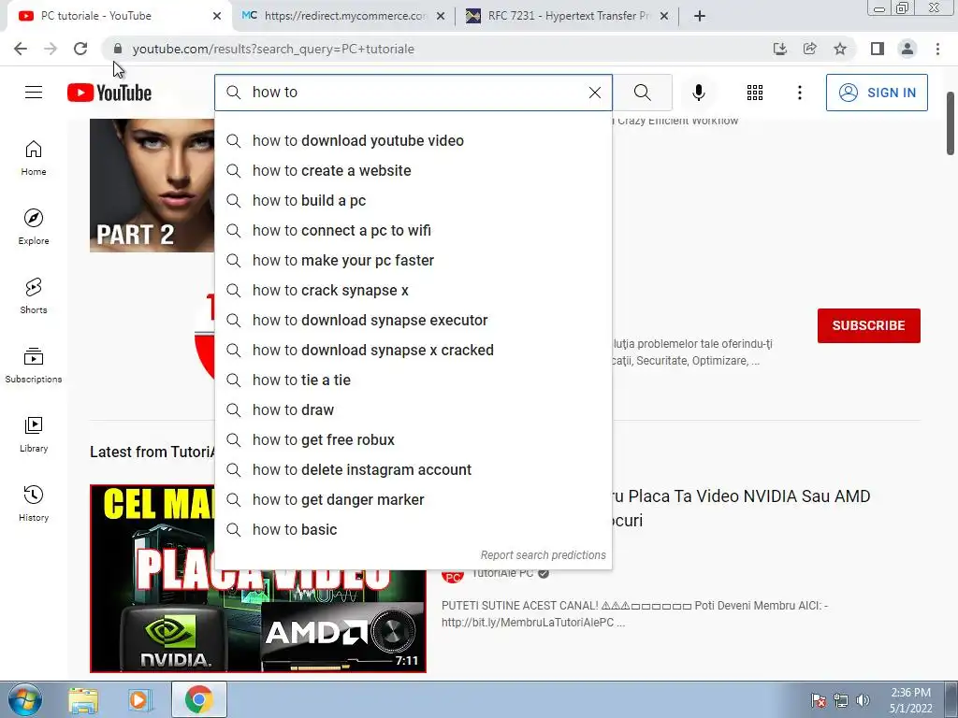
Task: Close the redirect.mycommerce tab
Action: (x=441, y=16)
